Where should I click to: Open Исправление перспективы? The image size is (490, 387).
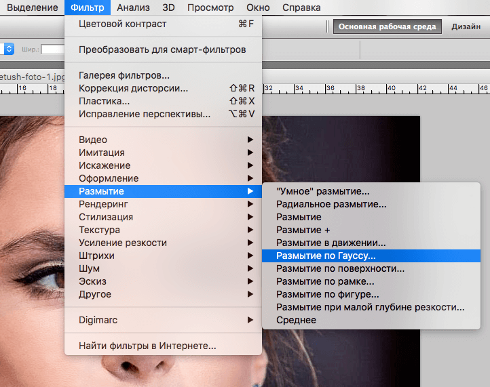pyautogui.click(x=163, y=114)
